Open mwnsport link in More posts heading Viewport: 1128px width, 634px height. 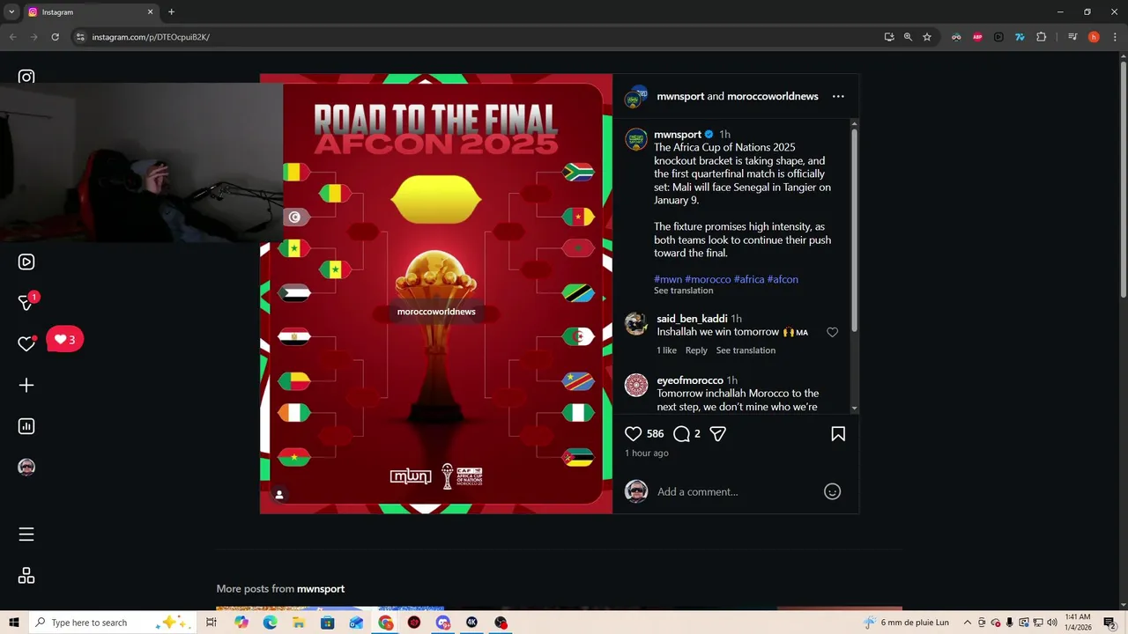pyautogui.click(x=321, y=589)
